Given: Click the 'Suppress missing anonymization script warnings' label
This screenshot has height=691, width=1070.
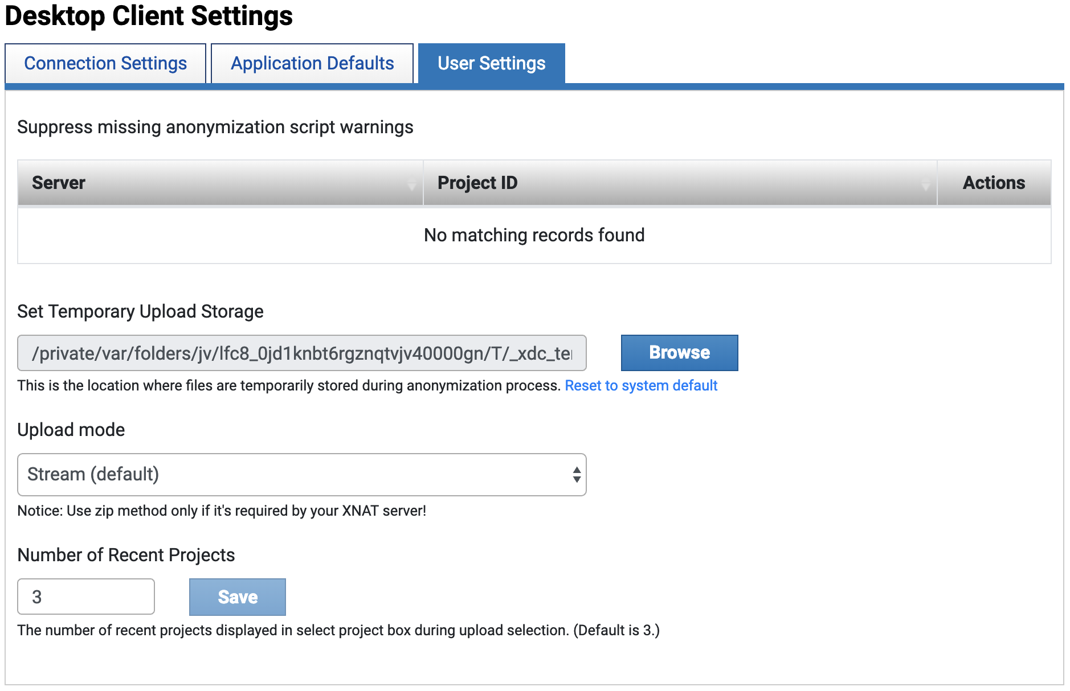Looking at the screenshot, I should (x=215, y=127).
